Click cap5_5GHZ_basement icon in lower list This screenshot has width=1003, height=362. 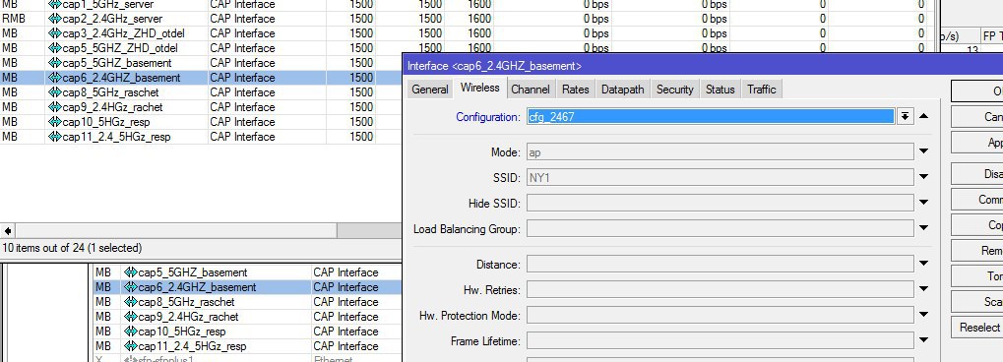(131, 272)
